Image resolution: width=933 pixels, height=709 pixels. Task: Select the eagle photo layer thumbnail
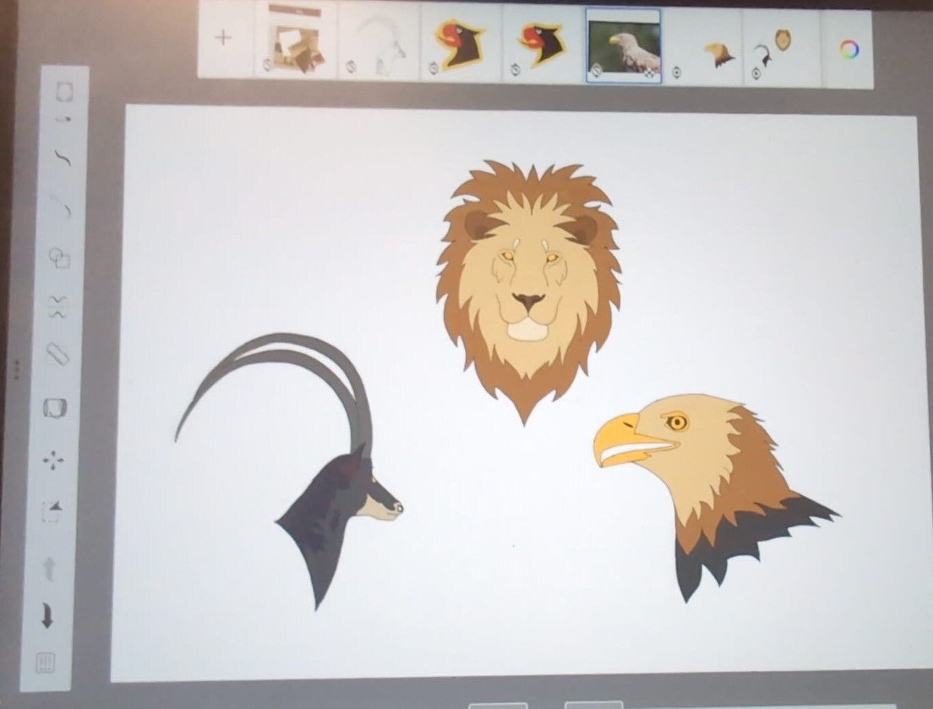point(624,46)
